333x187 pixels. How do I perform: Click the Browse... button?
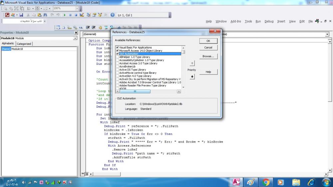[x=208, y=56]
